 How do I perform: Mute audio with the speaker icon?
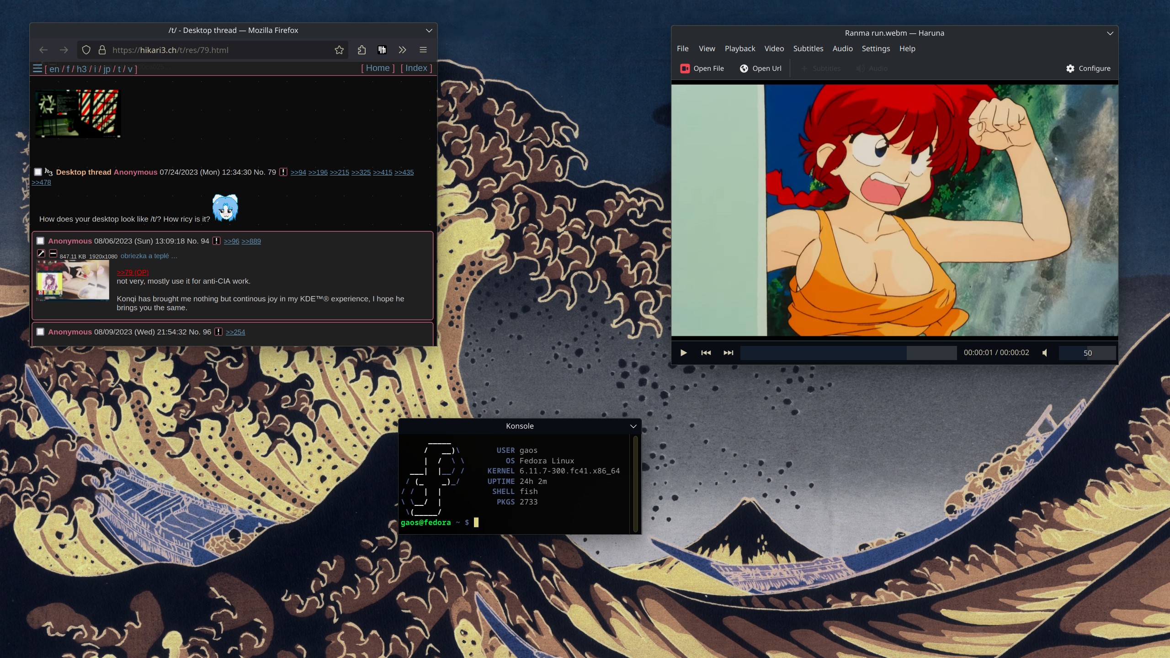point(1045,353)
